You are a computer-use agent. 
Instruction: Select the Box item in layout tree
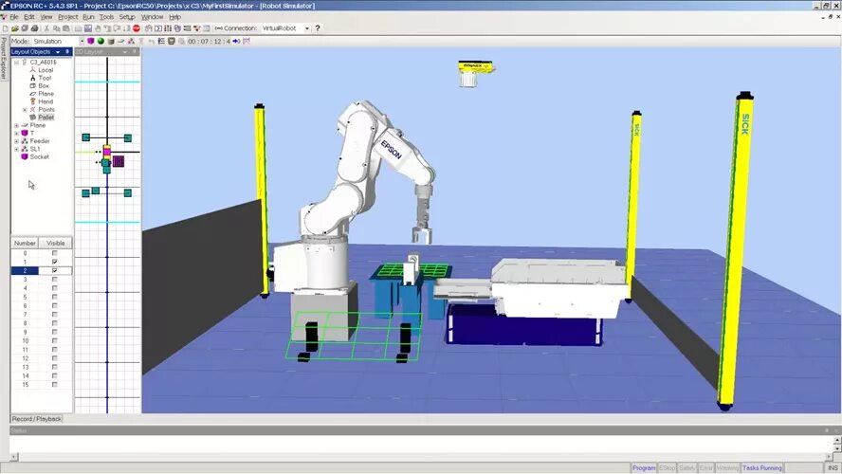[44, 86]
